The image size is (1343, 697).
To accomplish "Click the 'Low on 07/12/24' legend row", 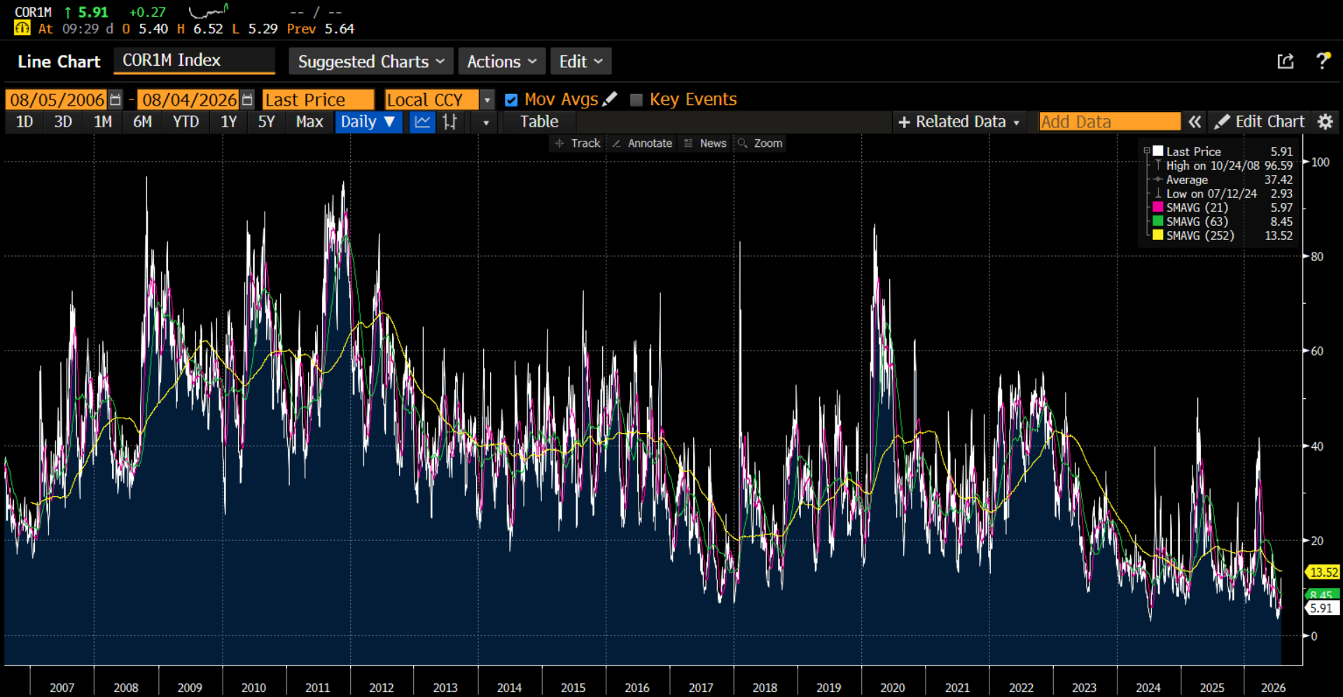I will point(1223,194).
